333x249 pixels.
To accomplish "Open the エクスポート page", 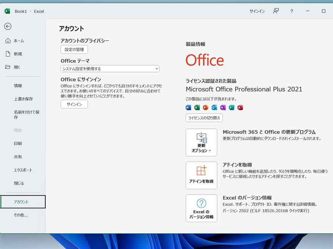I will pyautogui.click(x=23, y=170).
